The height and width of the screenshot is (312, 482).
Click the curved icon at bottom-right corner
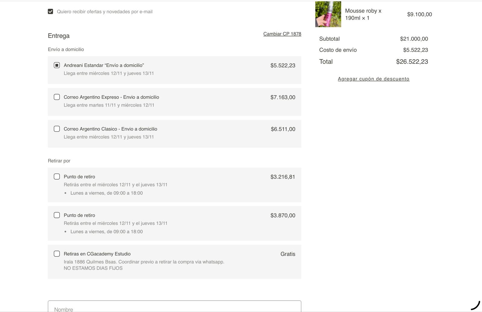point(475,305)
